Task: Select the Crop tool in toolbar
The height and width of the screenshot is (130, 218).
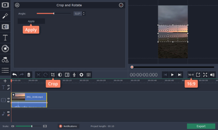Action: 53,75
